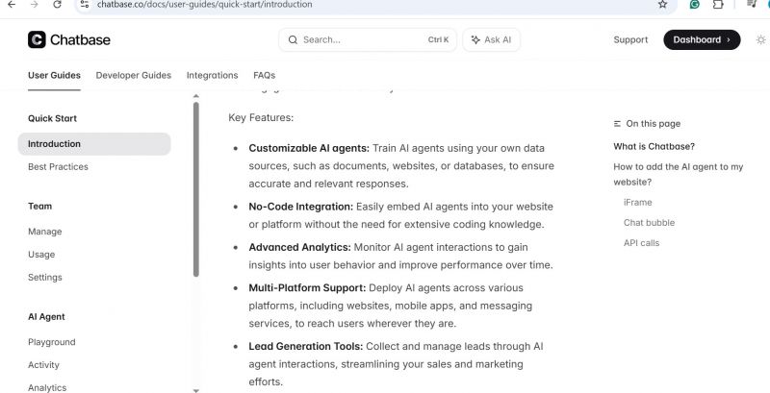The height and width of the screenshot is (393, 770).
Task: Open the Support link
Action: [x=630, y=39]
